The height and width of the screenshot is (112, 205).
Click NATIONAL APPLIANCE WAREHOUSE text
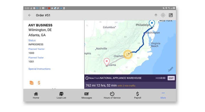tap(121, 78)
